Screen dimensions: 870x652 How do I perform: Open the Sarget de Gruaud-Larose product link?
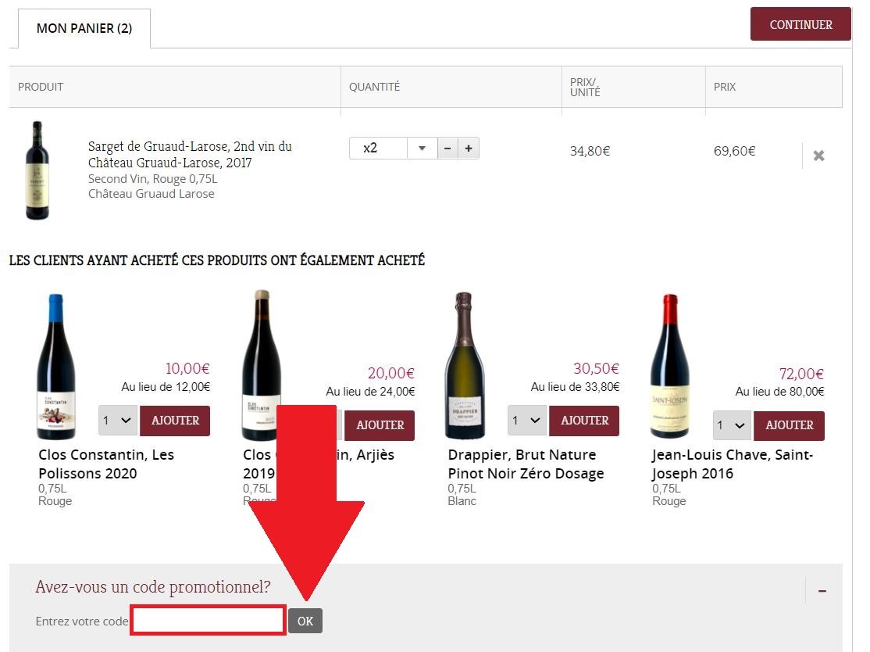(190, 154)
